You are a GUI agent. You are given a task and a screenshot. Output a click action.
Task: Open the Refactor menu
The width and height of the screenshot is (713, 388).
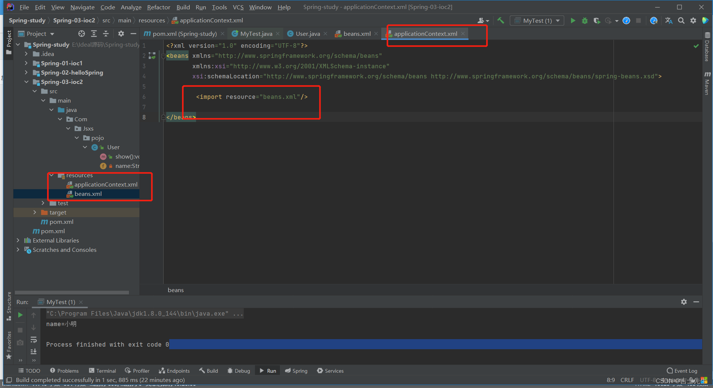158,7
